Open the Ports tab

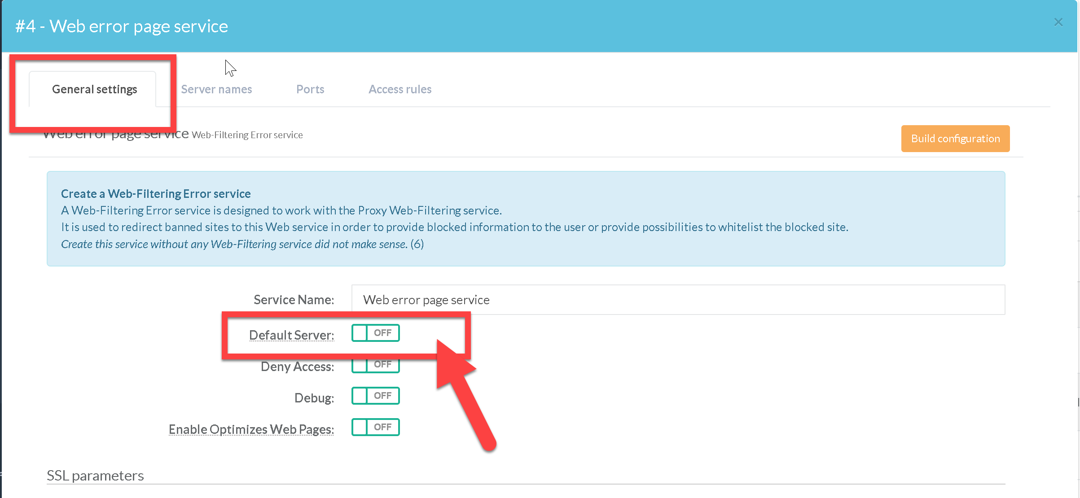pyautogui.click(x=310, y=89)
